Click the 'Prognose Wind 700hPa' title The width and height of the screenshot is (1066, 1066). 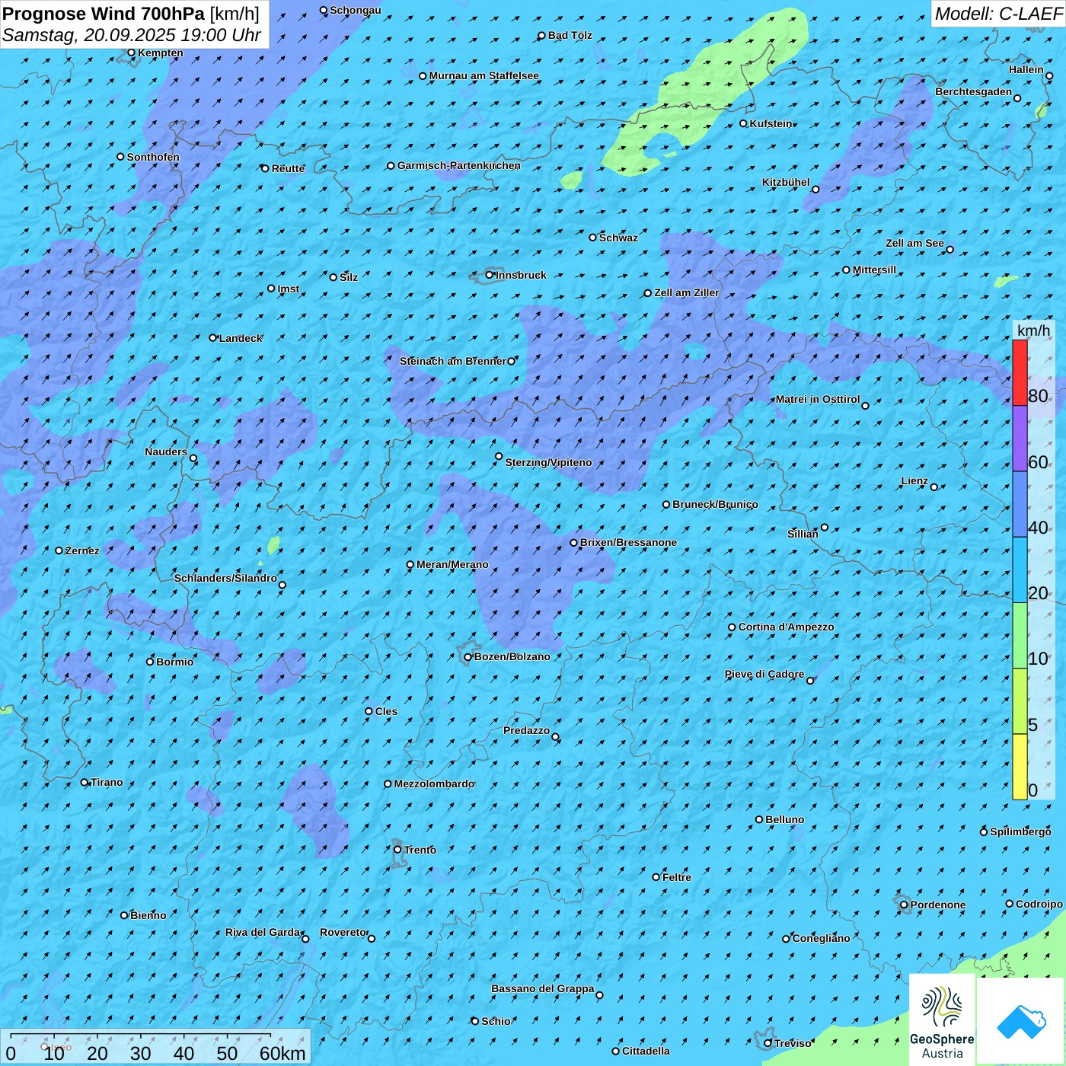(104, 14)
